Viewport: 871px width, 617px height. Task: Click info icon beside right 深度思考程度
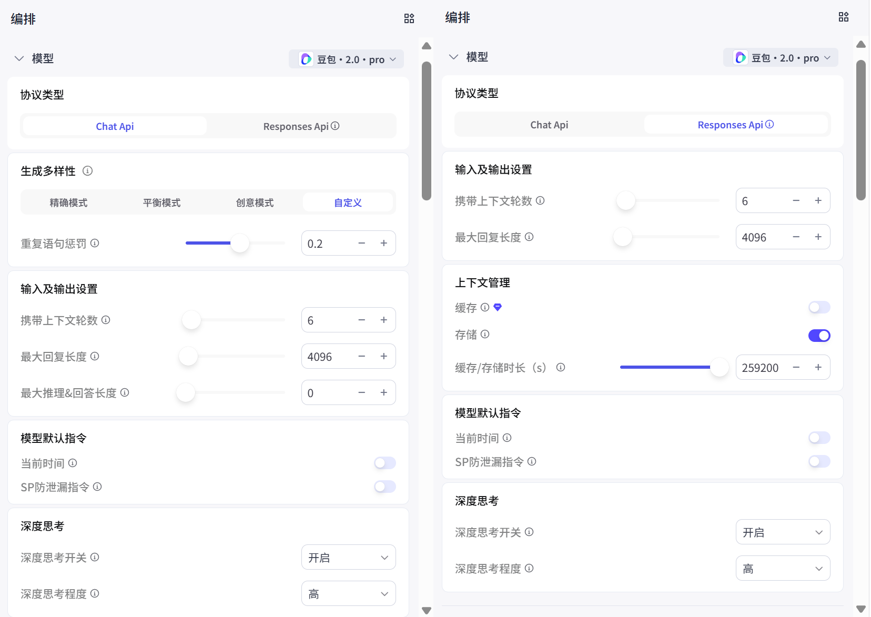point(529,568)
